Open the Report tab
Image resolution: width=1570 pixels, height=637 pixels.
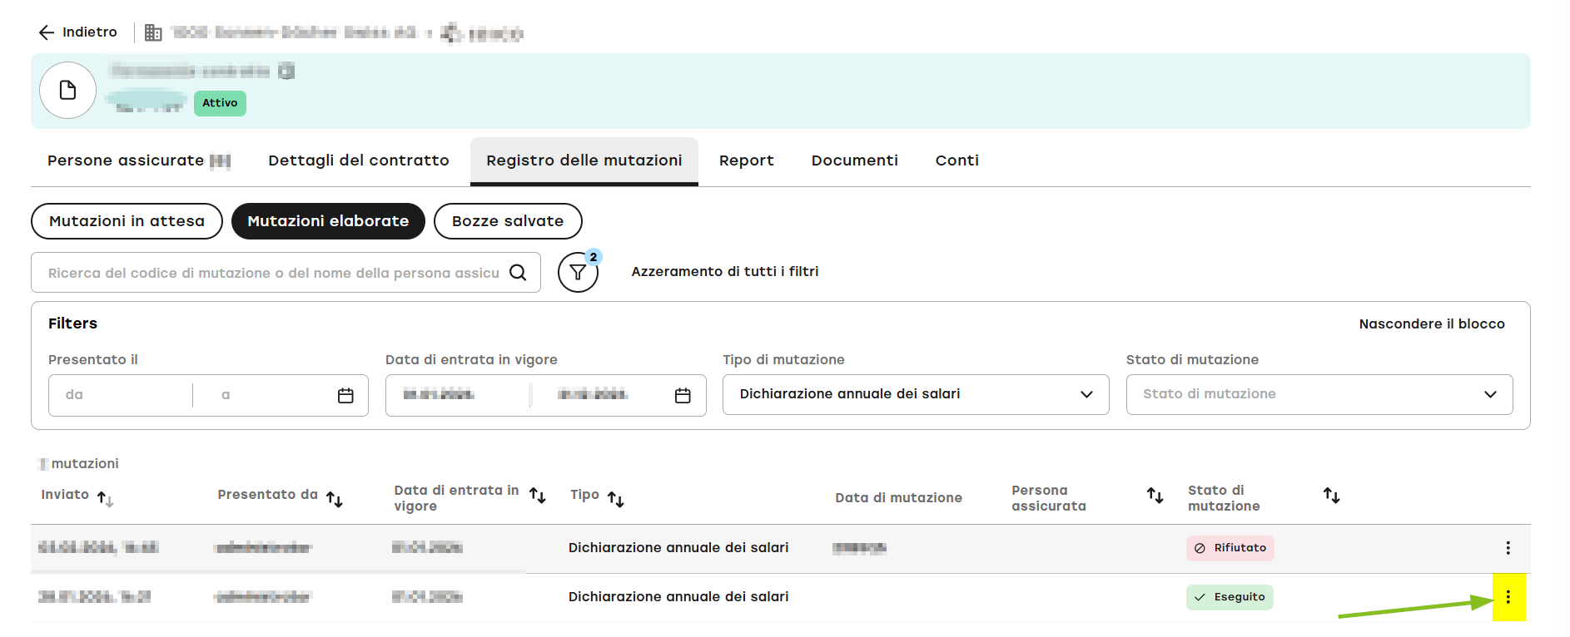pos(747,160)
